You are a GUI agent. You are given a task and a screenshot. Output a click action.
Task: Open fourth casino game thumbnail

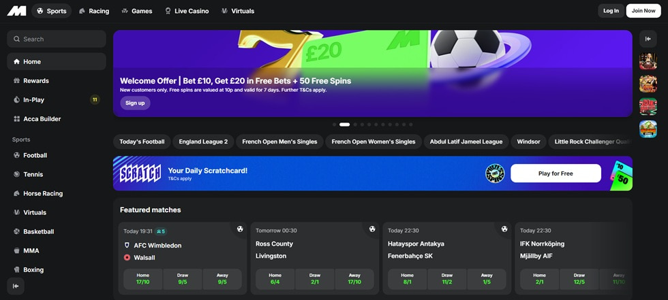[x=648, y=129]
